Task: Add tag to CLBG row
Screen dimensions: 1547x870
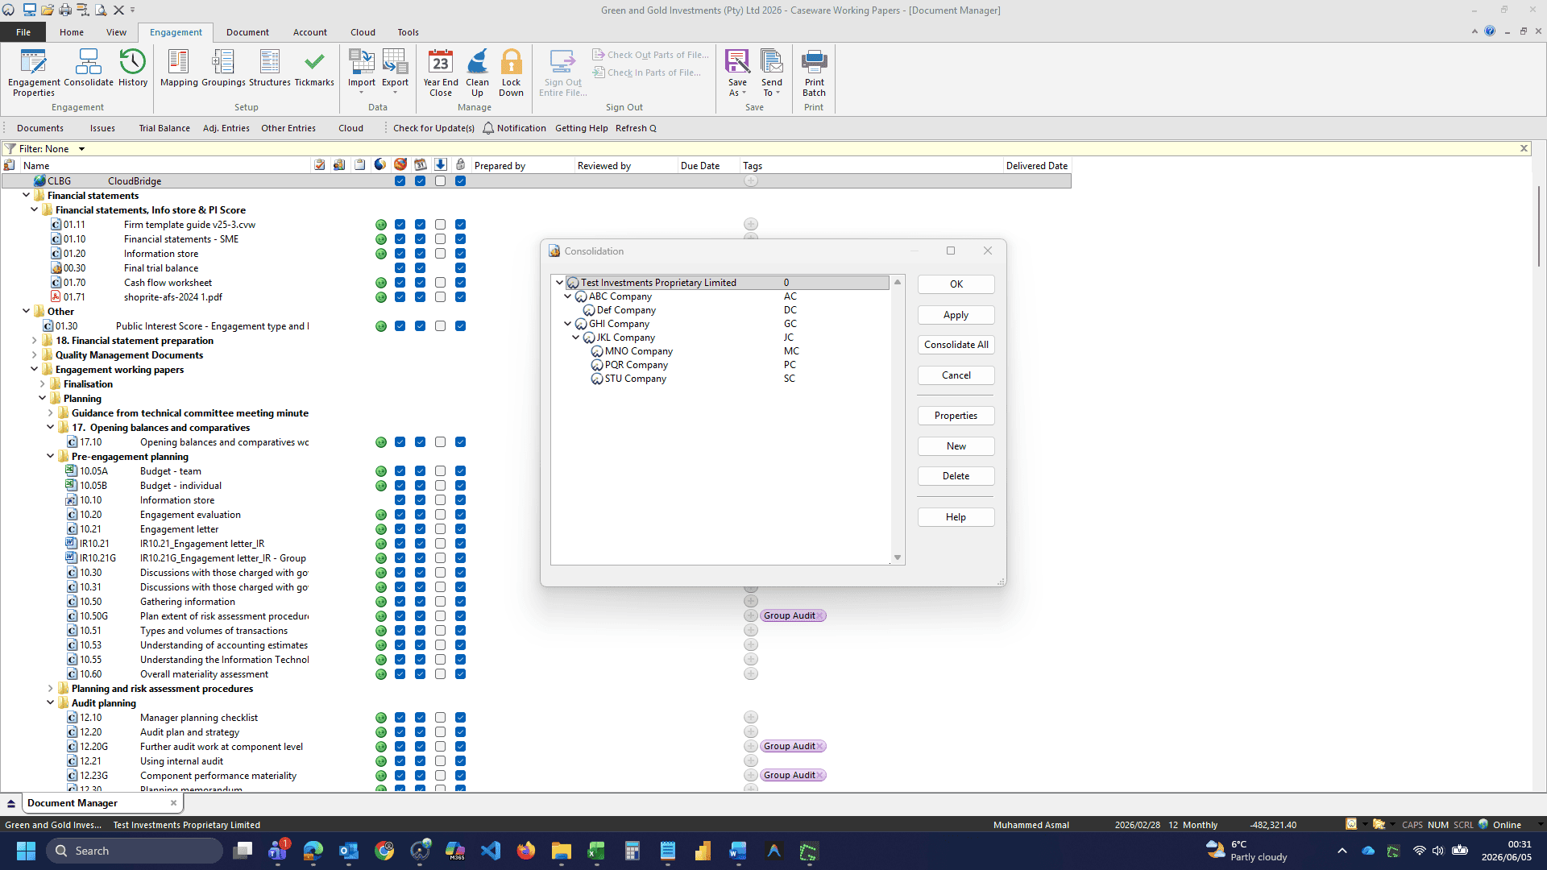Action: coord(751,181)
